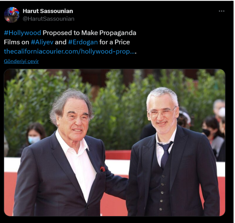Click the "Films on" text in tweet
Viewport: 235px width, 223px height.
tap(17, 42)
